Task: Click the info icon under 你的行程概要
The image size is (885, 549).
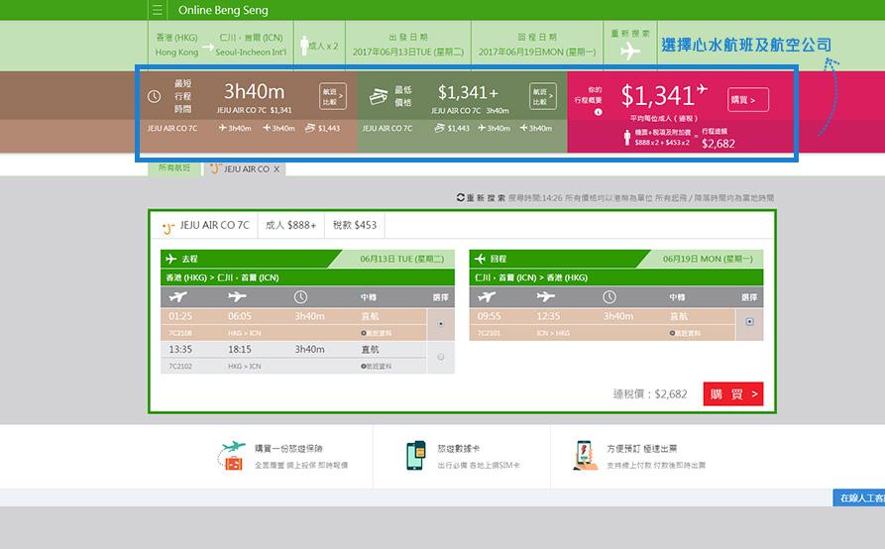Action: pos(599,112)
